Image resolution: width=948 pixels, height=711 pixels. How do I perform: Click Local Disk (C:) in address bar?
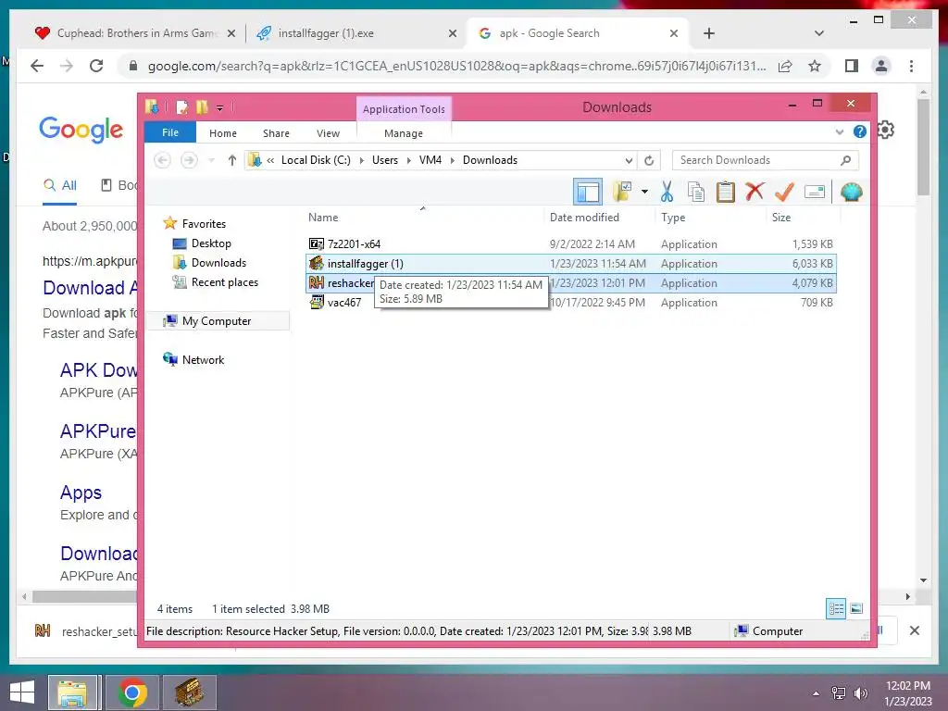pos(316,160)
